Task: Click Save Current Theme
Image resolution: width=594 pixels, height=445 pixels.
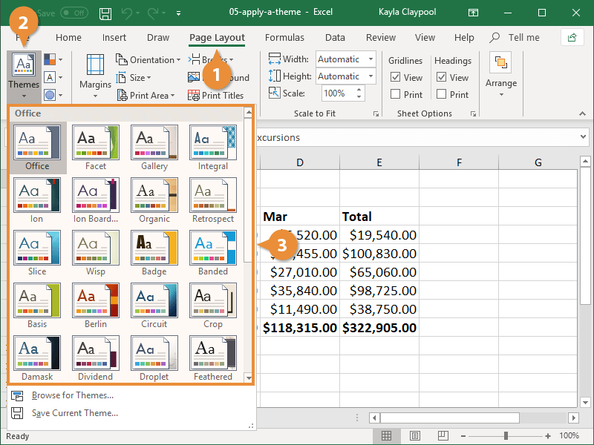Action: point(74,413)
